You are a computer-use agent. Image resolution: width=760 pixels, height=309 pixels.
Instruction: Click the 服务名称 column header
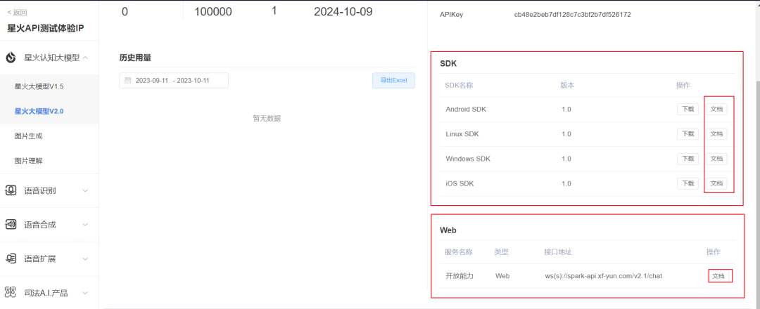(459, 252)
